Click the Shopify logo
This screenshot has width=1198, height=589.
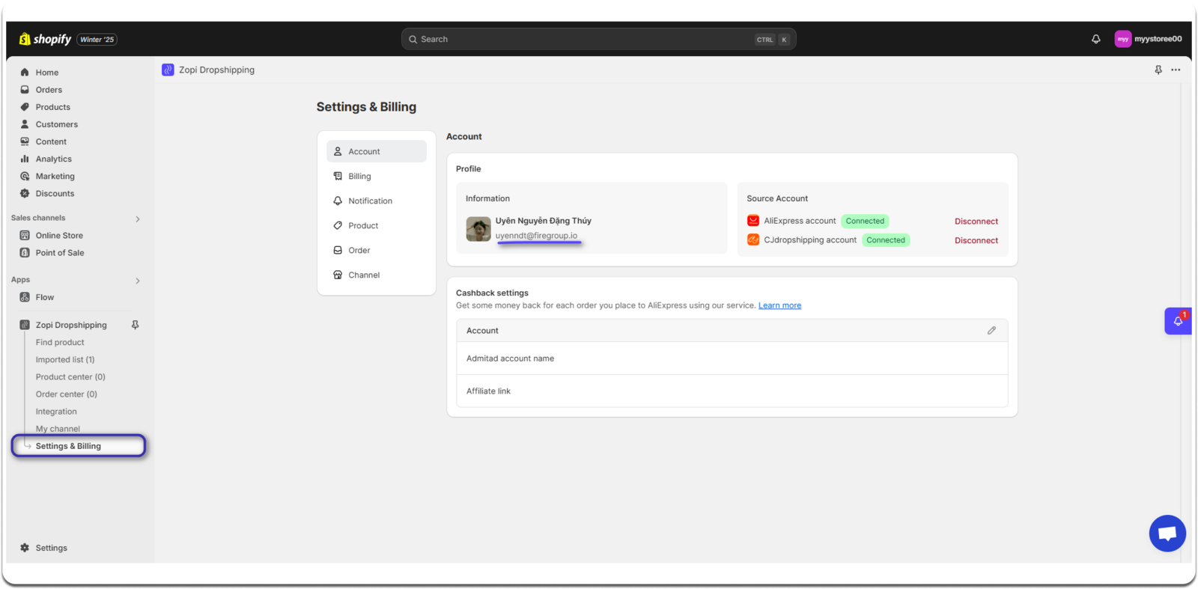coord(45,39)
